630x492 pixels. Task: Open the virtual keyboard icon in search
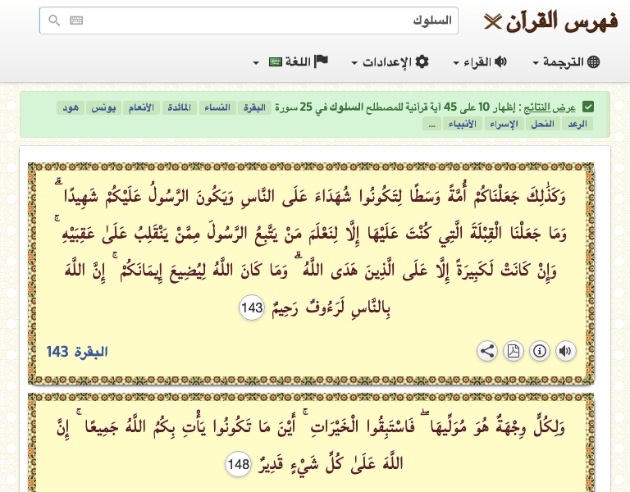tap(76, 20)
